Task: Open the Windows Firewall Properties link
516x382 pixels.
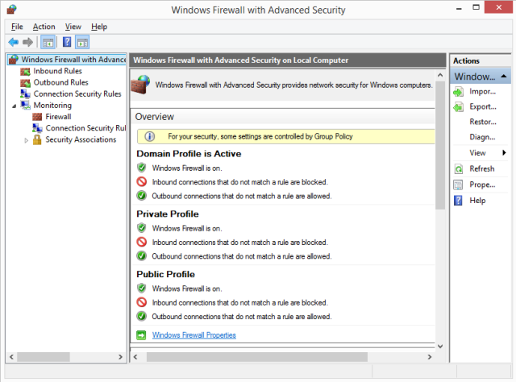Action: click(x=193, y=335)
